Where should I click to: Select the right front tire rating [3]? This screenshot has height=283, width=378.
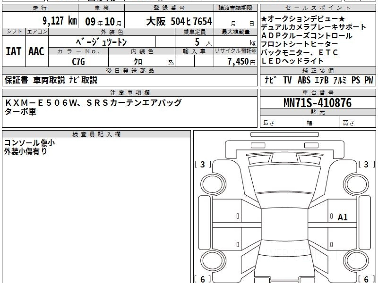click(x=367, y=164)
